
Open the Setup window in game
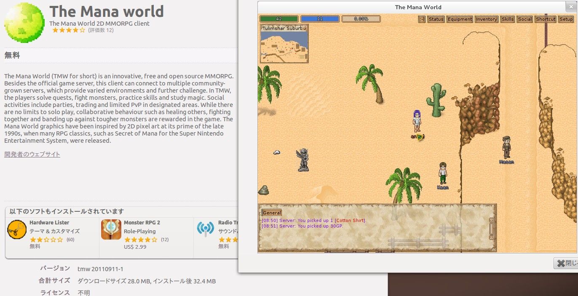click(566, 19)
